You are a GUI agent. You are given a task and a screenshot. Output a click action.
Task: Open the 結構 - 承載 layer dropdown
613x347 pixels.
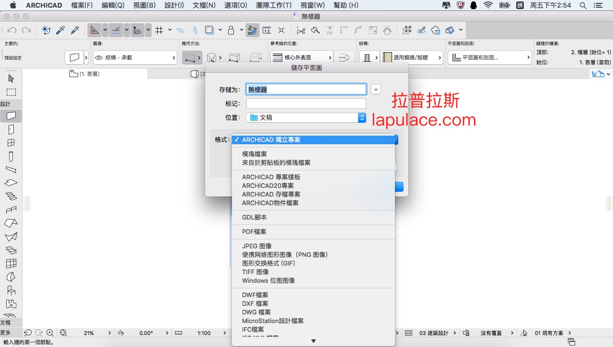135,58
